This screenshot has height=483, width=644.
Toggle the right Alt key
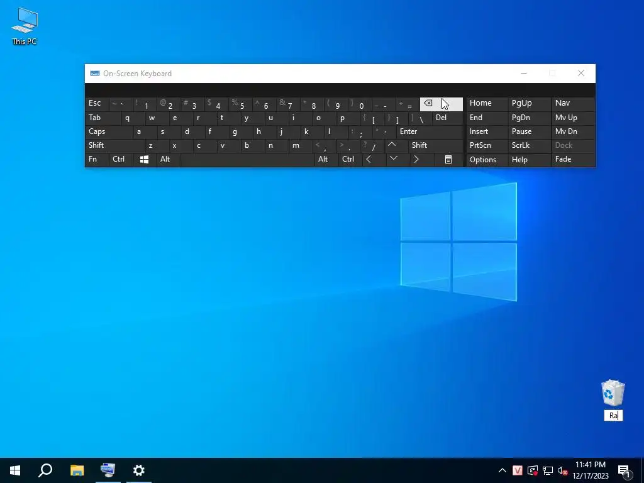tap(326, 159)
